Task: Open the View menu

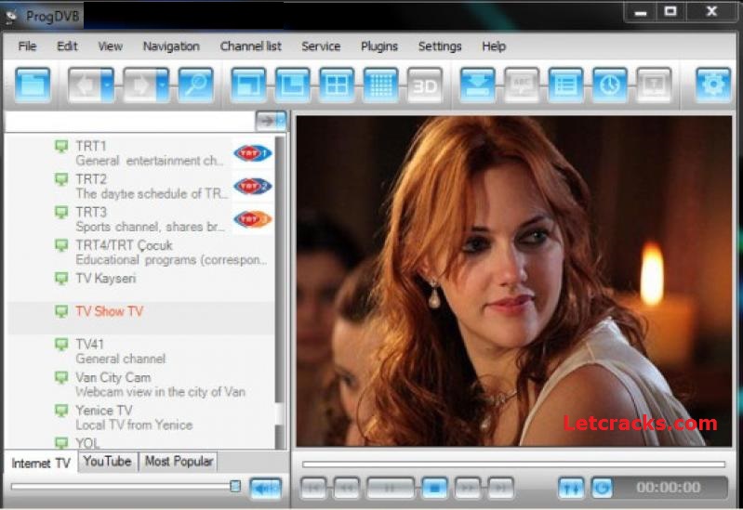Action: tap(111, 46)
